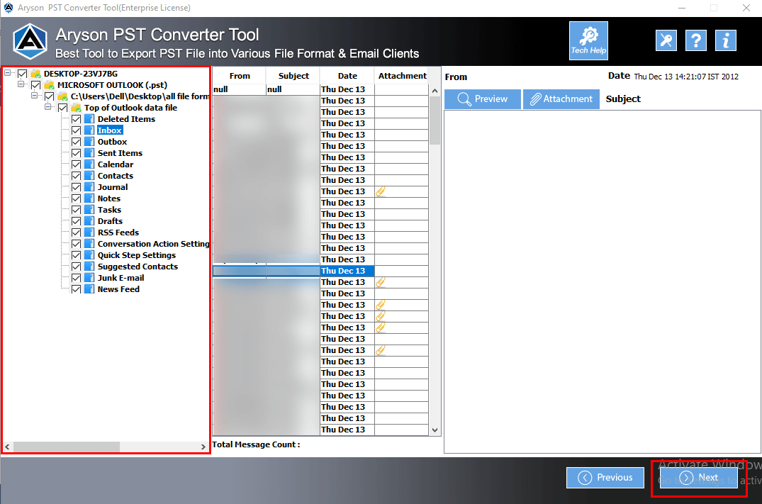Switch to the Preview tab
The width and height of the screenshot is (762, 504).
483,99
